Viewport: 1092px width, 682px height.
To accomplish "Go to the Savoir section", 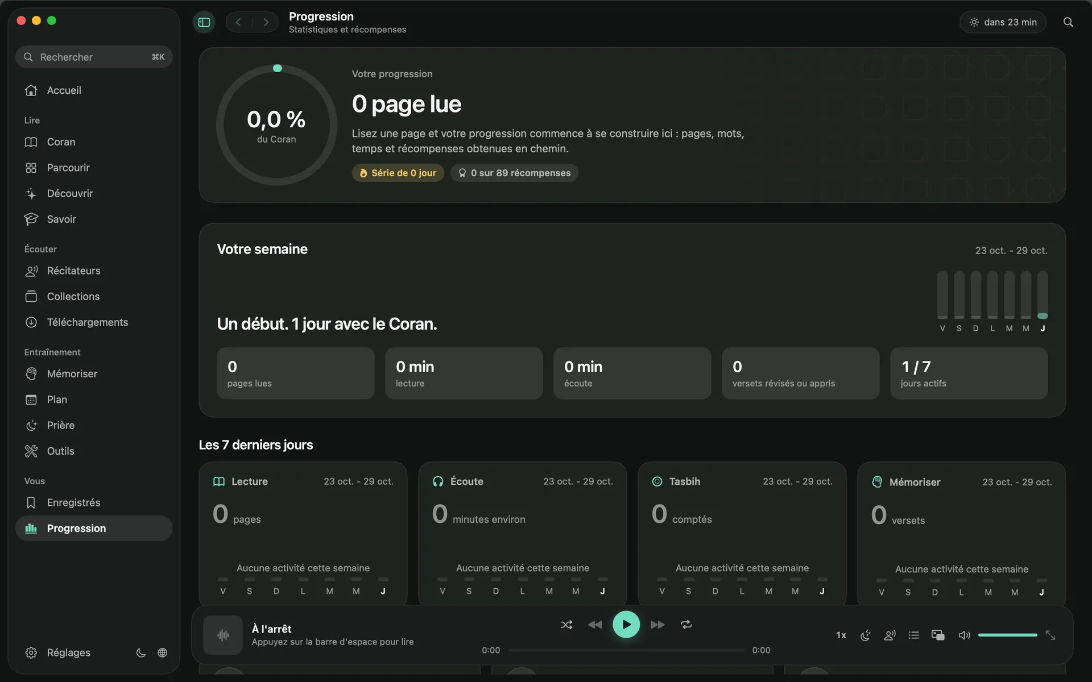I will click(x=94, y=219).
